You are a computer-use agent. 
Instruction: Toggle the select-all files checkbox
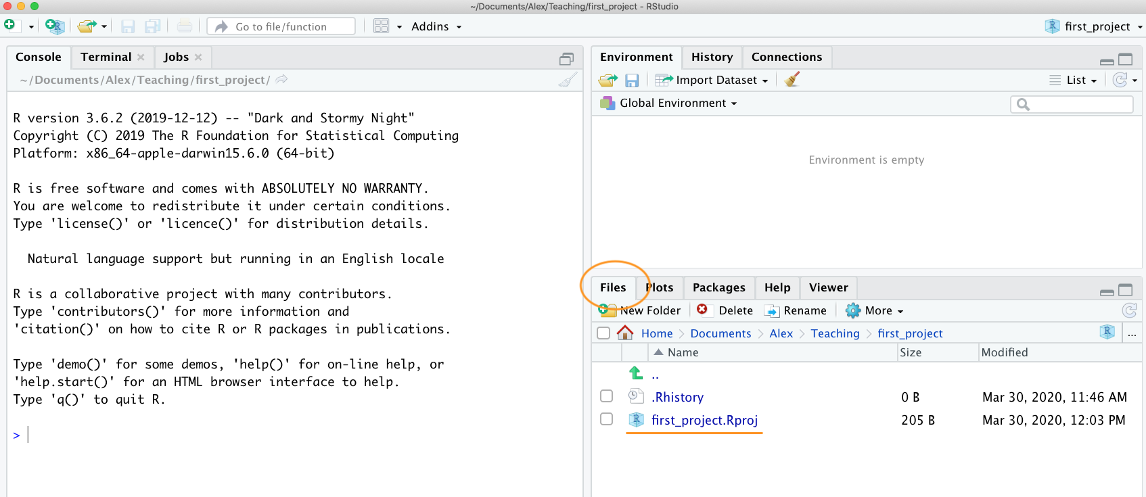click(603, 333)
